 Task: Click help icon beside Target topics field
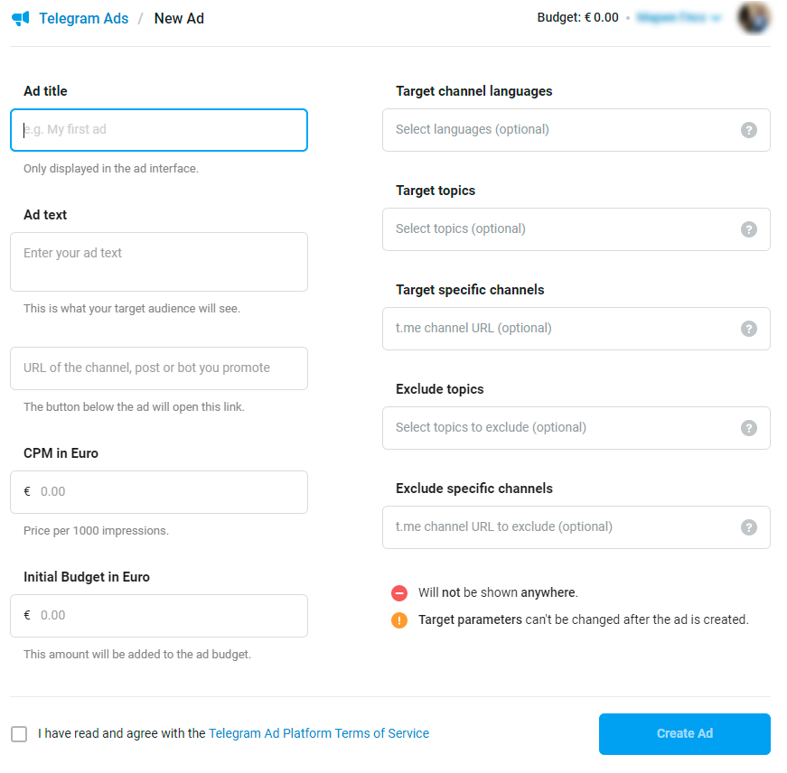click(x=748, y=229)
